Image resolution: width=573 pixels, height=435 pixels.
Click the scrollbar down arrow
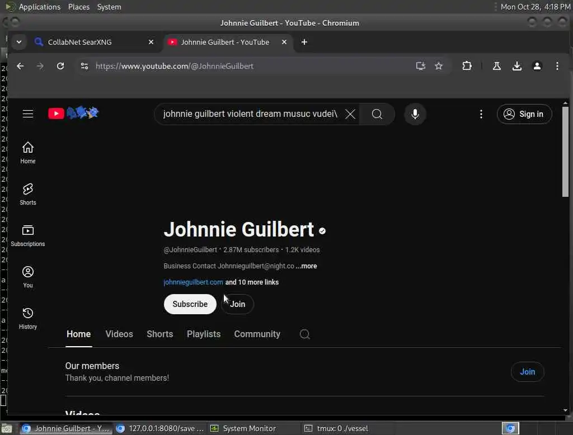coord(565,410)
